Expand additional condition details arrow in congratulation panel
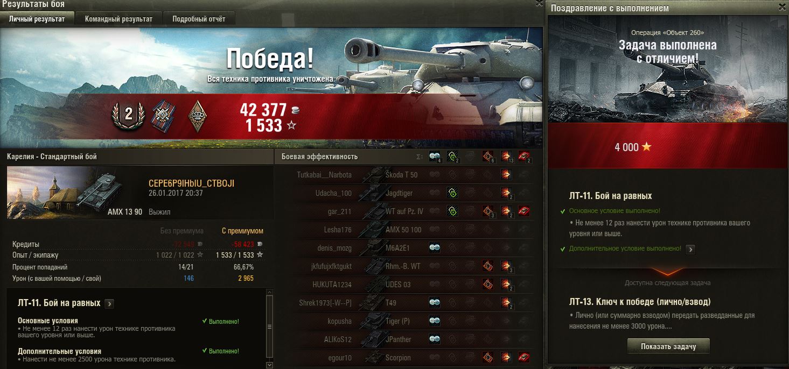This screenshot has width=789, height=369. pos(690,249)
